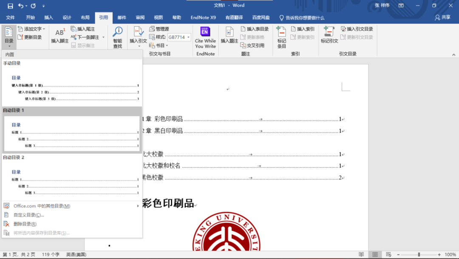Click Add Text (添加文字) button
This screenshot has height=259, width=459.
coord(31,29)
